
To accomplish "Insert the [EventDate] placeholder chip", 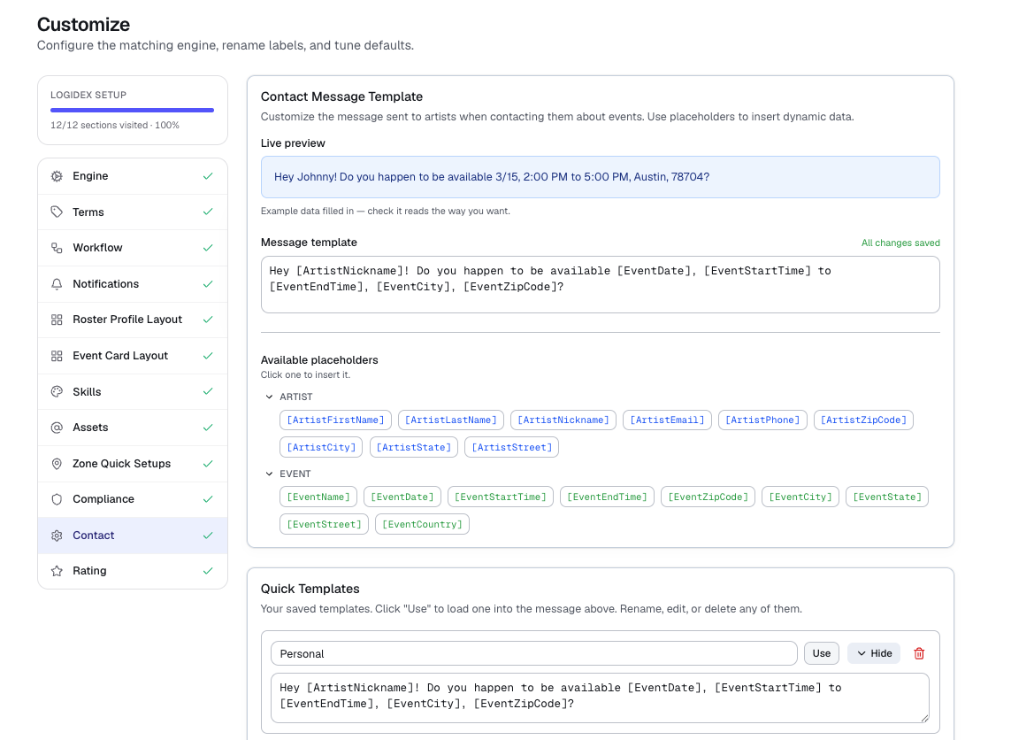I will pos(402,497).
